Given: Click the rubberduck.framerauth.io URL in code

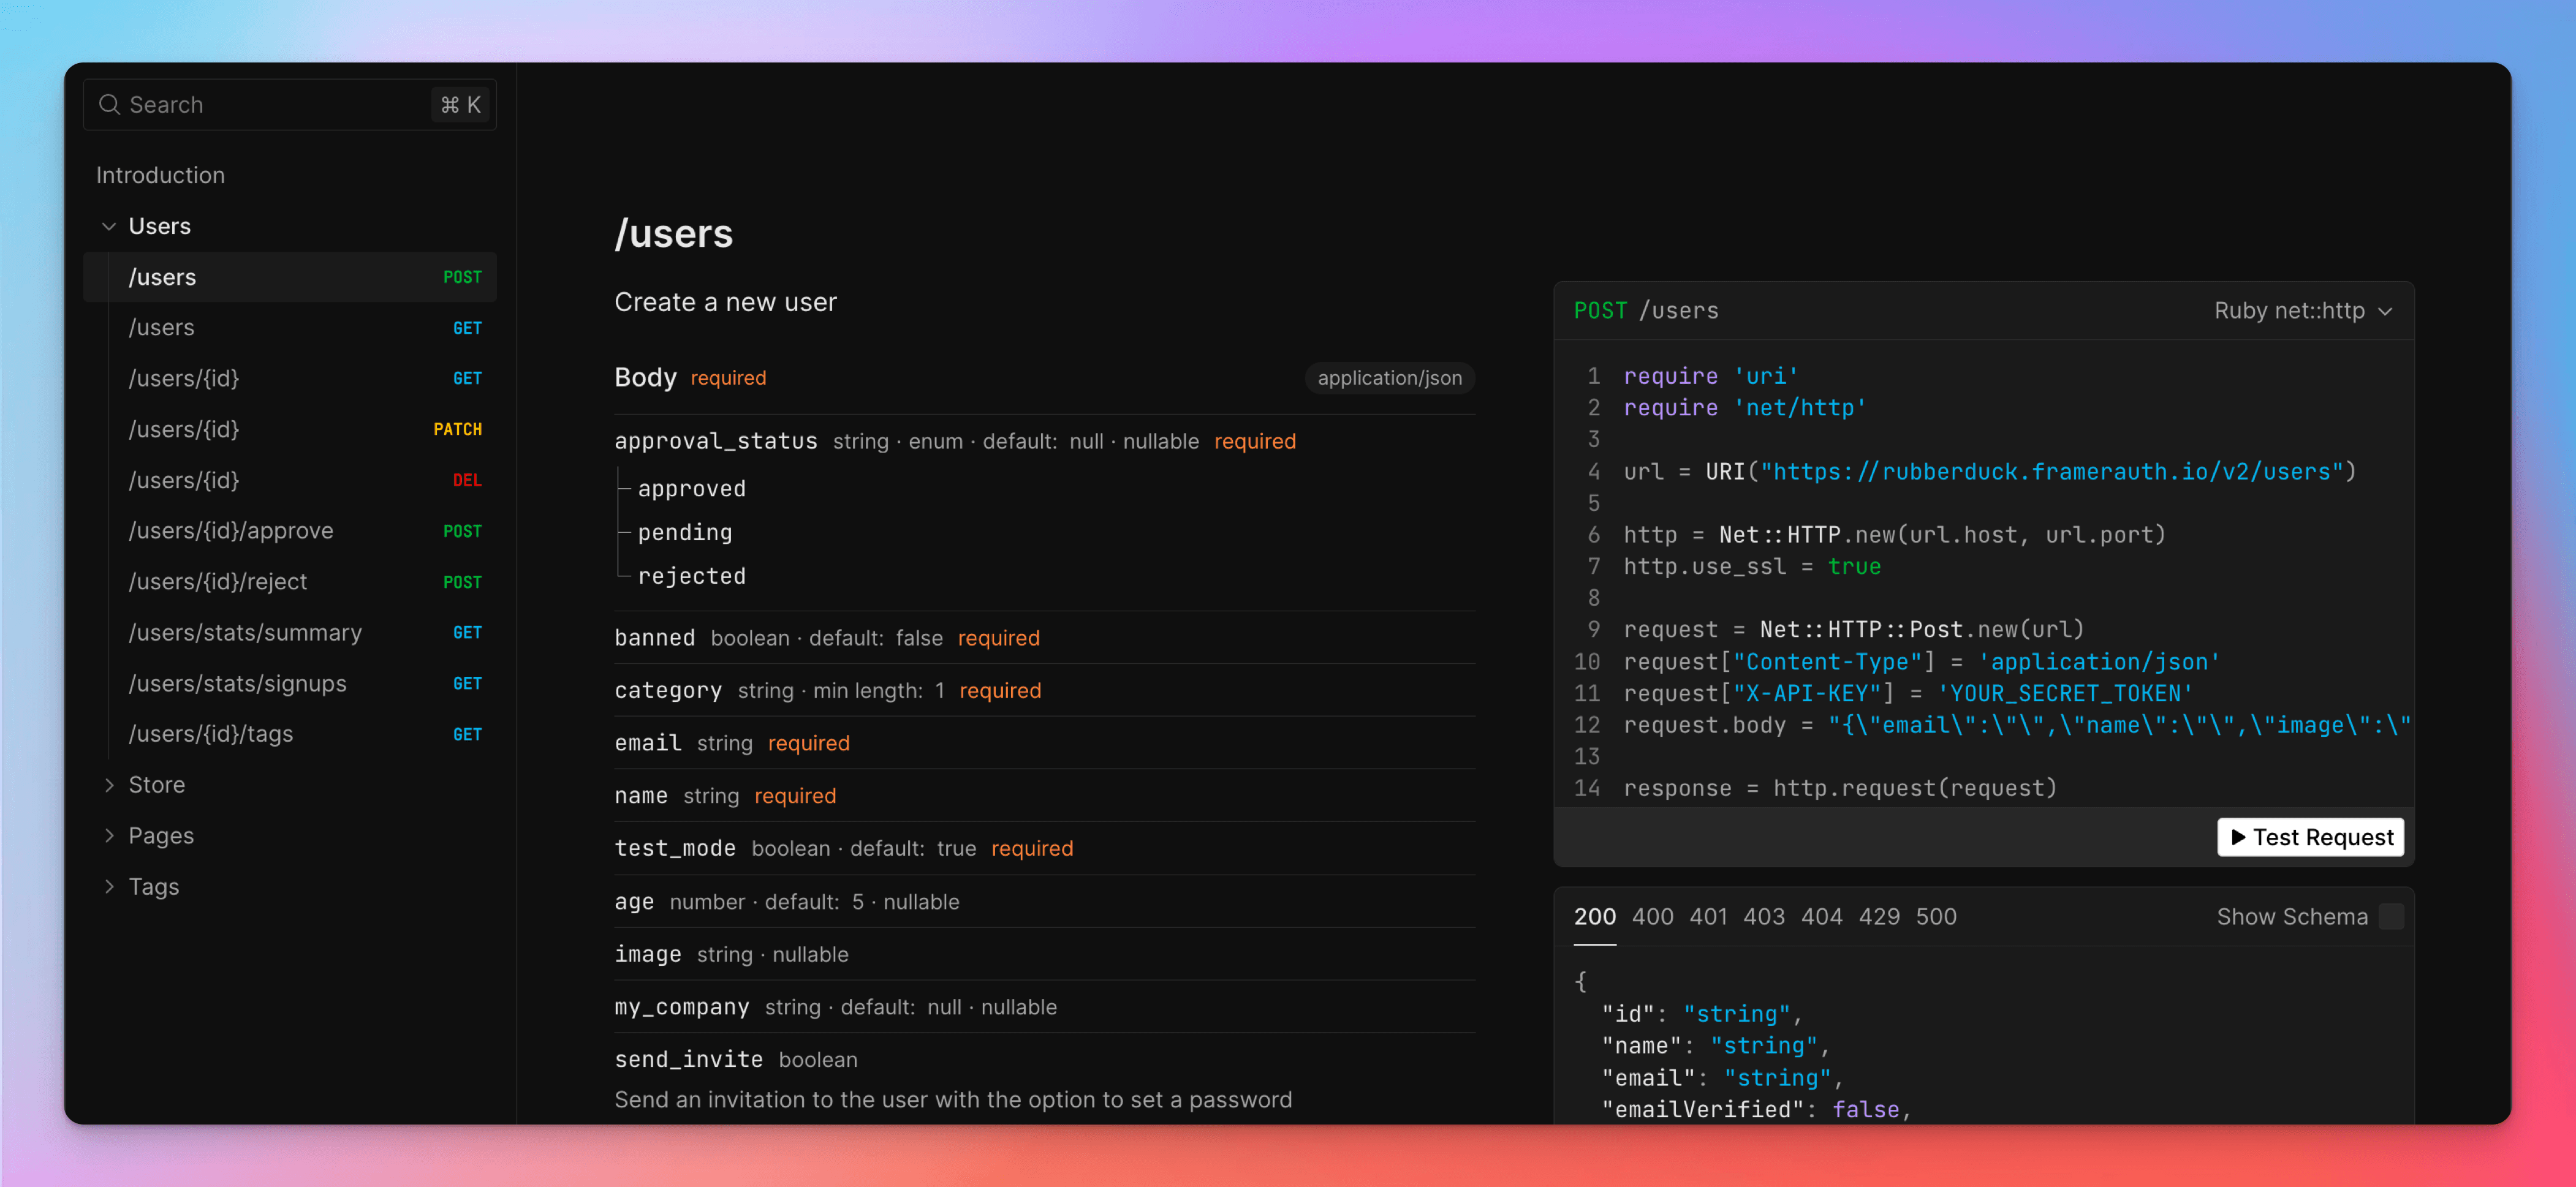Looking at the screenshot, I should pyautogui.click(x=2053, y=472).
